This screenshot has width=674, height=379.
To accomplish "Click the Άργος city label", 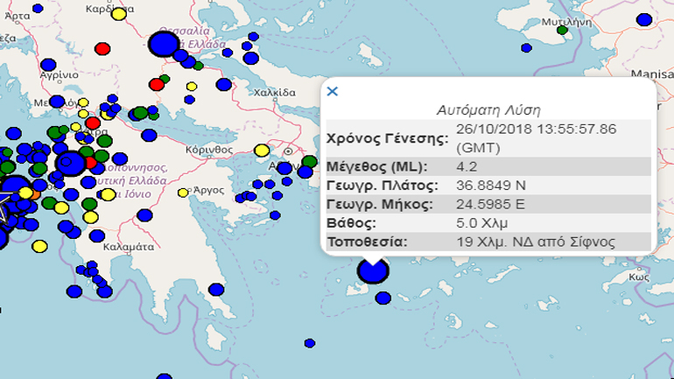I will point(209,190).
